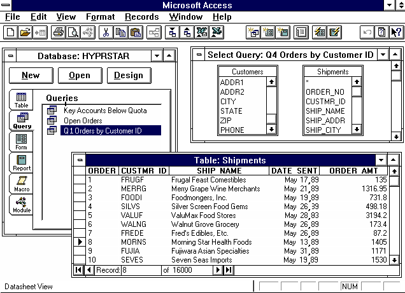Click the Relationships toolbar icon
405x293 pixels.
coord(154,32)
